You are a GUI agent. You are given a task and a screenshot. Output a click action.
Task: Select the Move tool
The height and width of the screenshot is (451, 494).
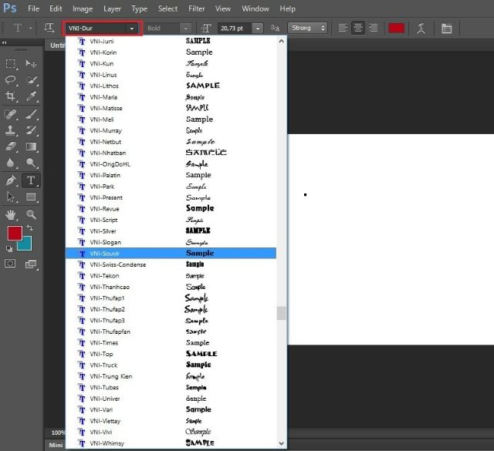(31, 63)
